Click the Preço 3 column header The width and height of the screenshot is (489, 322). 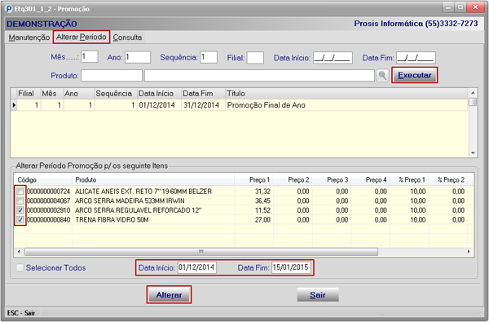point(332,180)
